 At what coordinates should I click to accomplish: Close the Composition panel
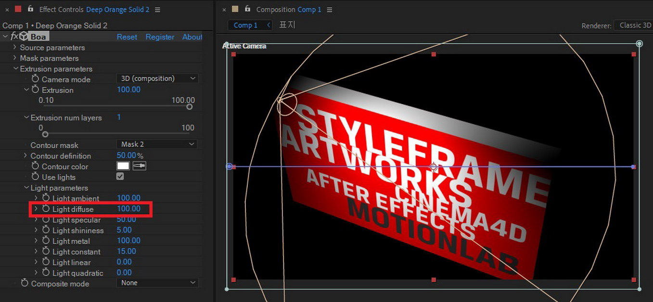223,10
